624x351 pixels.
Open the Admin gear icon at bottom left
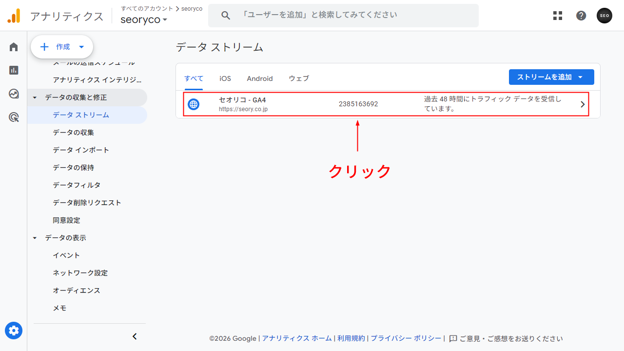pos(13,331)
